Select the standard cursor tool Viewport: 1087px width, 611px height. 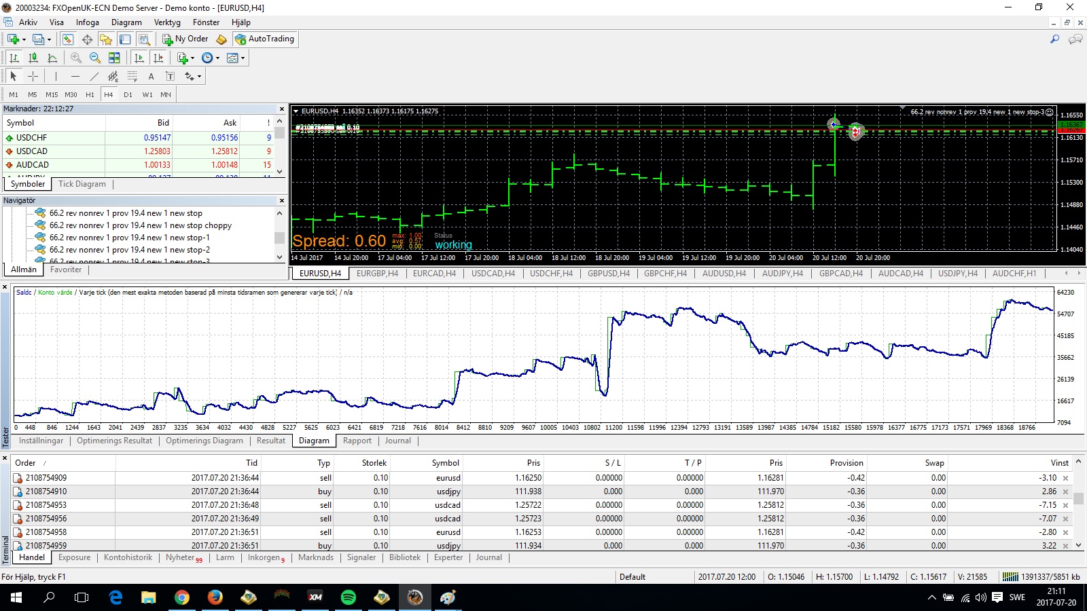tap(13, 76)
